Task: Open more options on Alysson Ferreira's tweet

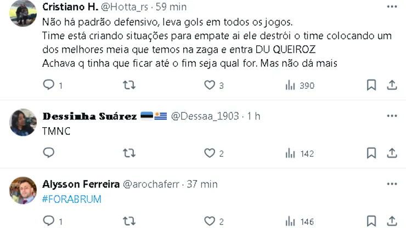Action: point(392,184)
